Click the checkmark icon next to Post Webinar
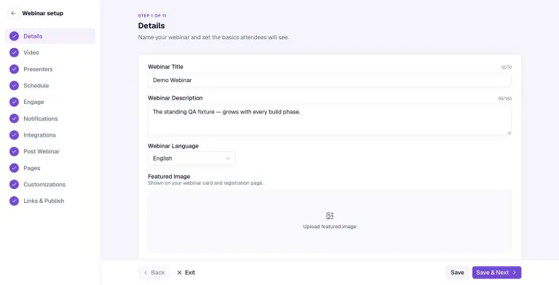This screenshot has height=285, width=559. click(x=15, y=151)
